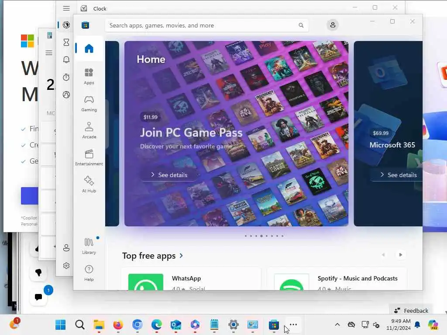
Task: Open Spotify - Music and Podcasts card
Action: (x=337, y=279)
